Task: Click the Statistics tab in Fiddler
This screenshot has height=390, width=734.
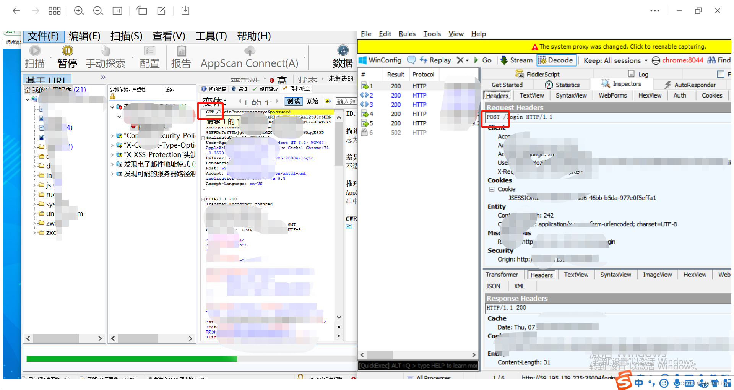Action: coord(562,84)
